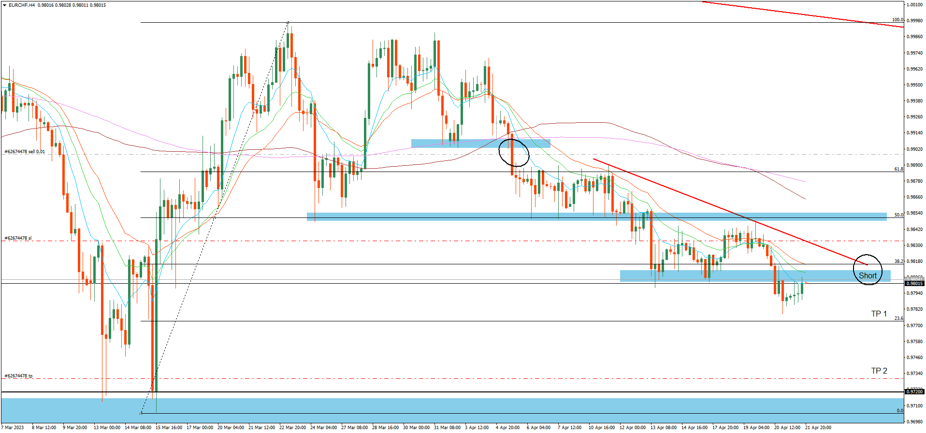Click the horizontal line price tag 0.97200
Image resolution: width=926 pixels, height=433 pixels.
pos(914,392)
